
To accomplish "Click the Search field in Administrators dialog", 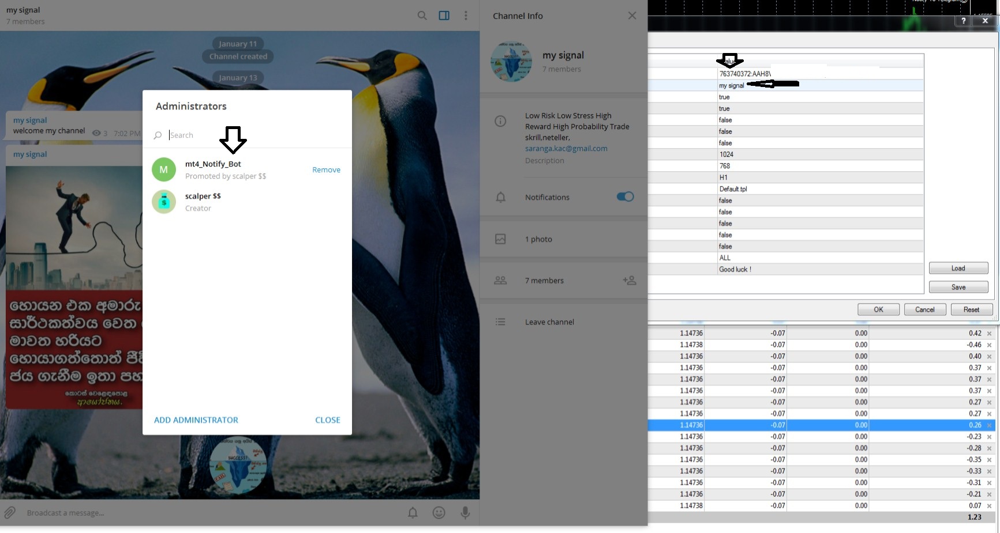I will tap(254, 135).
